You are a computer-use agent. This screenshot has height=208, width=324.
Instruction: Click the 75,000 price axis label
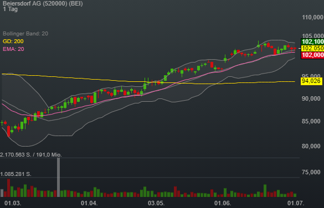pos(311,172)
